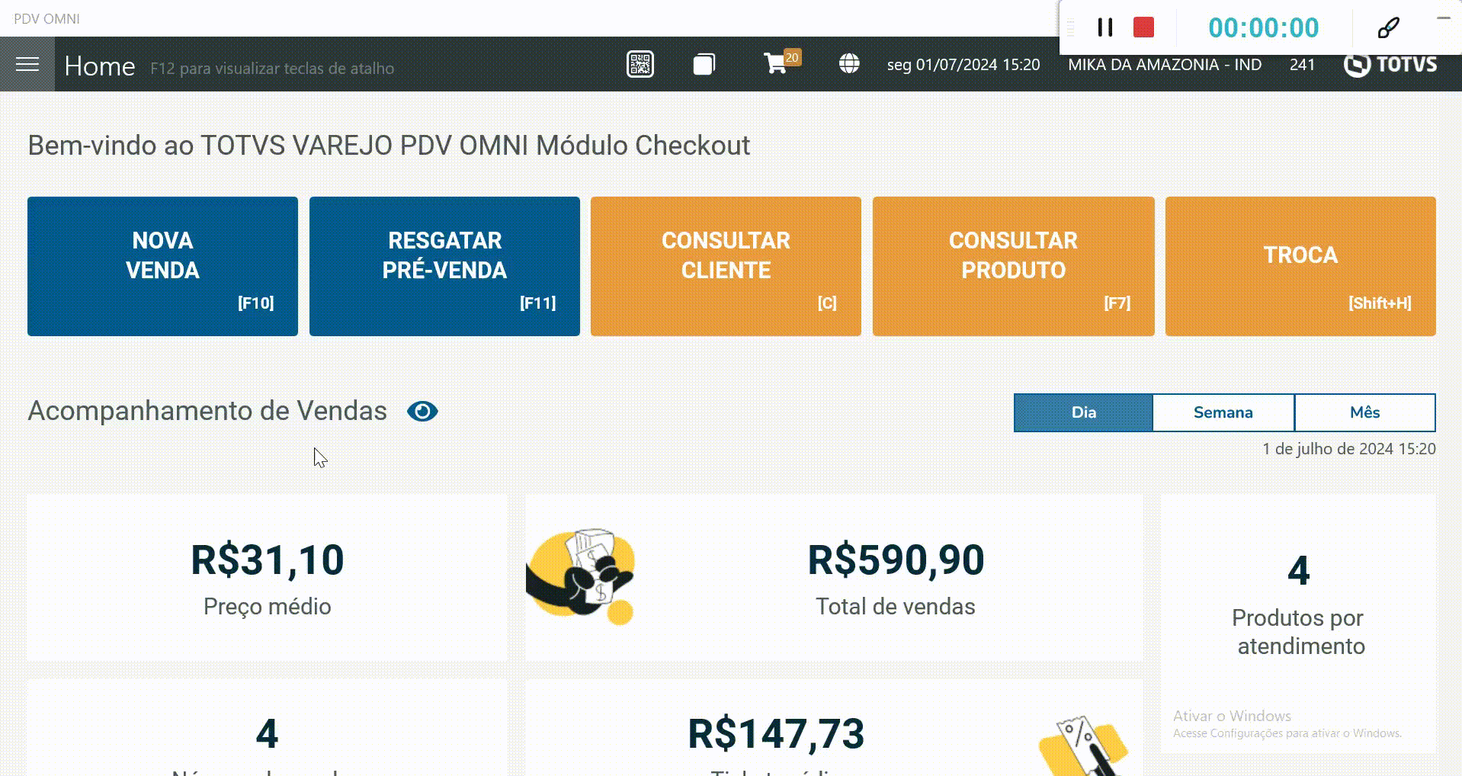The height and width of the screenshot is (776, 1462).
Task: Open Resgatar Pré-Venda
Action: (444, 266)
